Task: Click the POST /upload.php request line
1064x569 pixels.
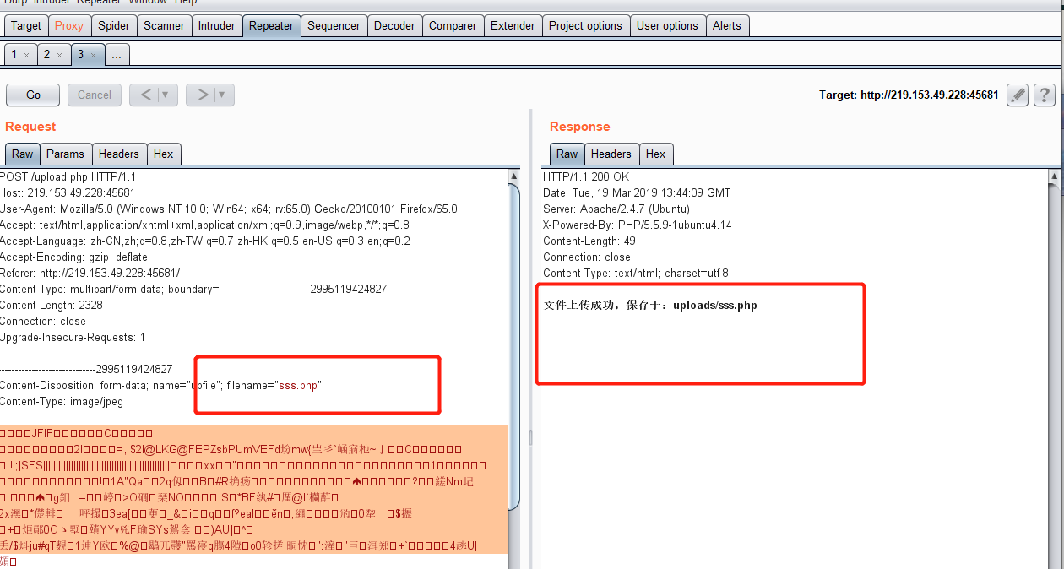Action: tap(68, 176)
